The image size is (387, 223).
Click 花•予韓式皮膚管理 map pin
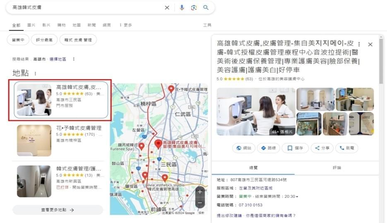click(171, 89)
